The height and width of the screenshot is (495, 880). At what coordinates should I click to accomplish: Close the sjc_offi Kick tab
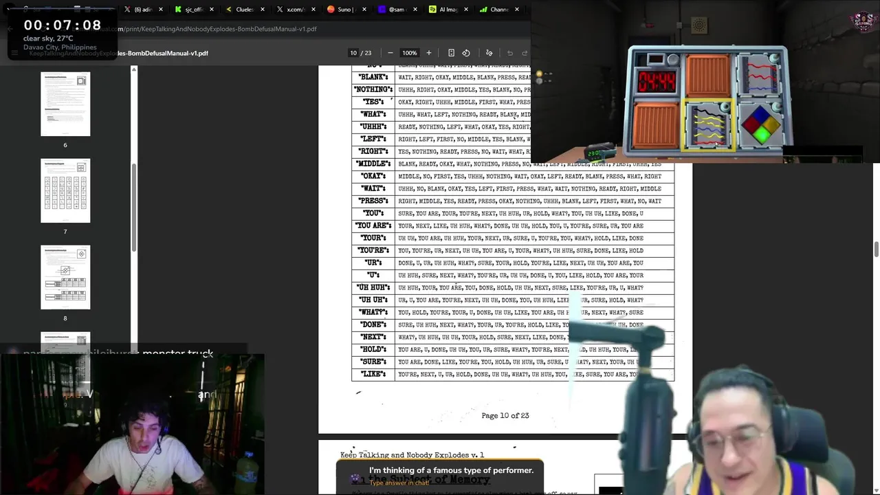pos(212,10)
